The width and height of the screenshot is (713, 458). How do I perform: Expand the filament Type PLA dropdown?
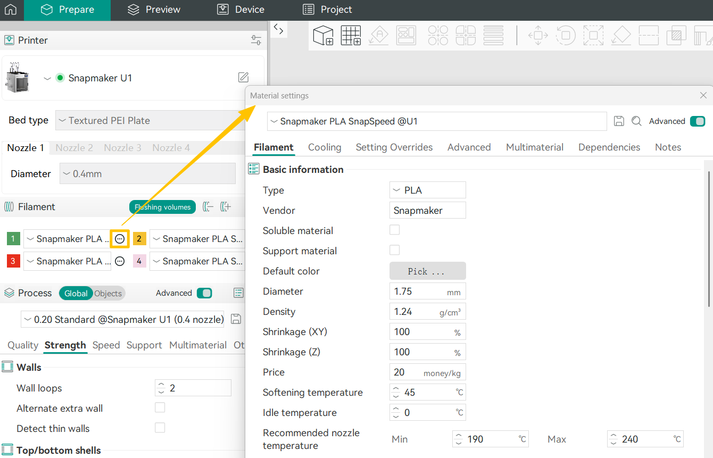[x=427, y=190]
